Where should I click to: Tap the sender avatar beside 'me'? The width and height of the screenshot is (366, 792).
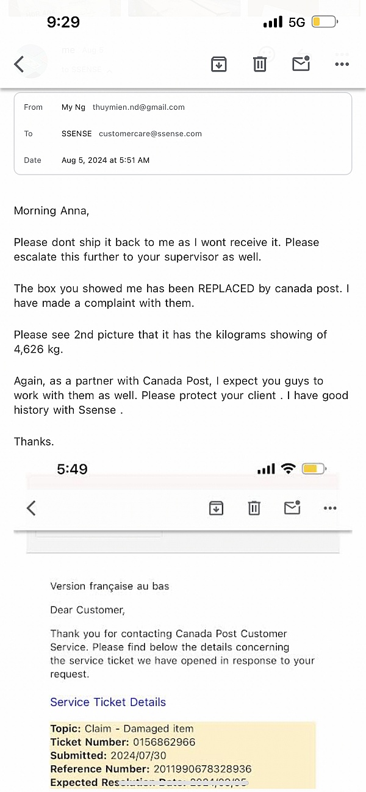point(30,61)
